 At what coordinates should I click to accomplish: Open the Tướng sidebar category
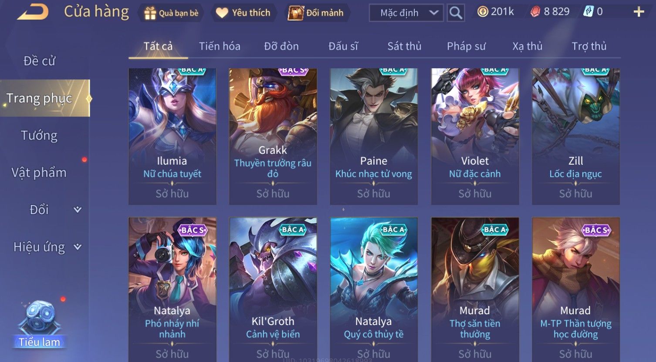click(x=39, y=136)
